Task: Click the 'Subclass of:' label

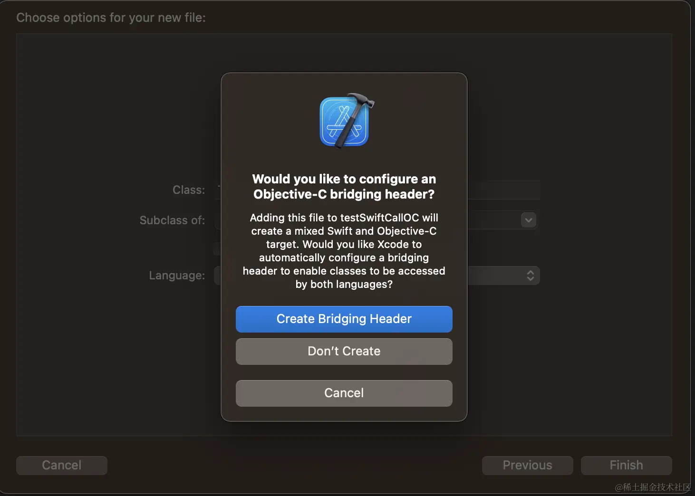Action: (x=172, y=220)
